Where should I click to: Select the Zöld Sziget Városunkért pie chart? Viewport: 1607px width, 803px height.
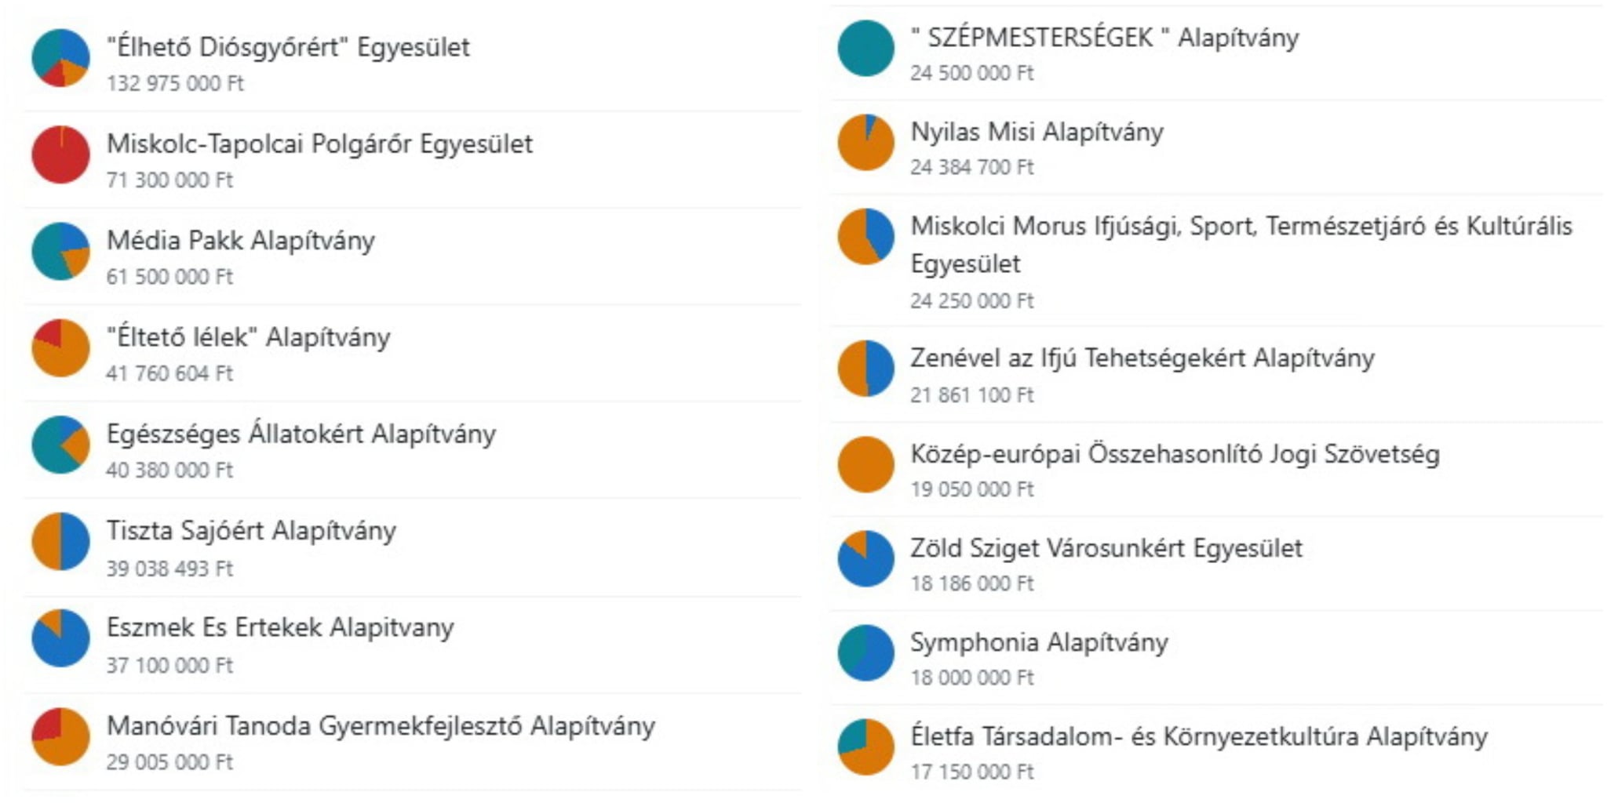865,558
